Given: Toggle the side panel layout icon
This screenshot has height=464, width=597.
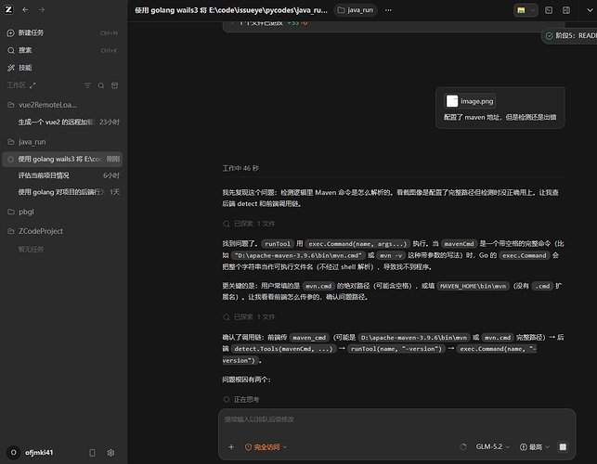Looking at the screenshot, I should click(566, 10).
